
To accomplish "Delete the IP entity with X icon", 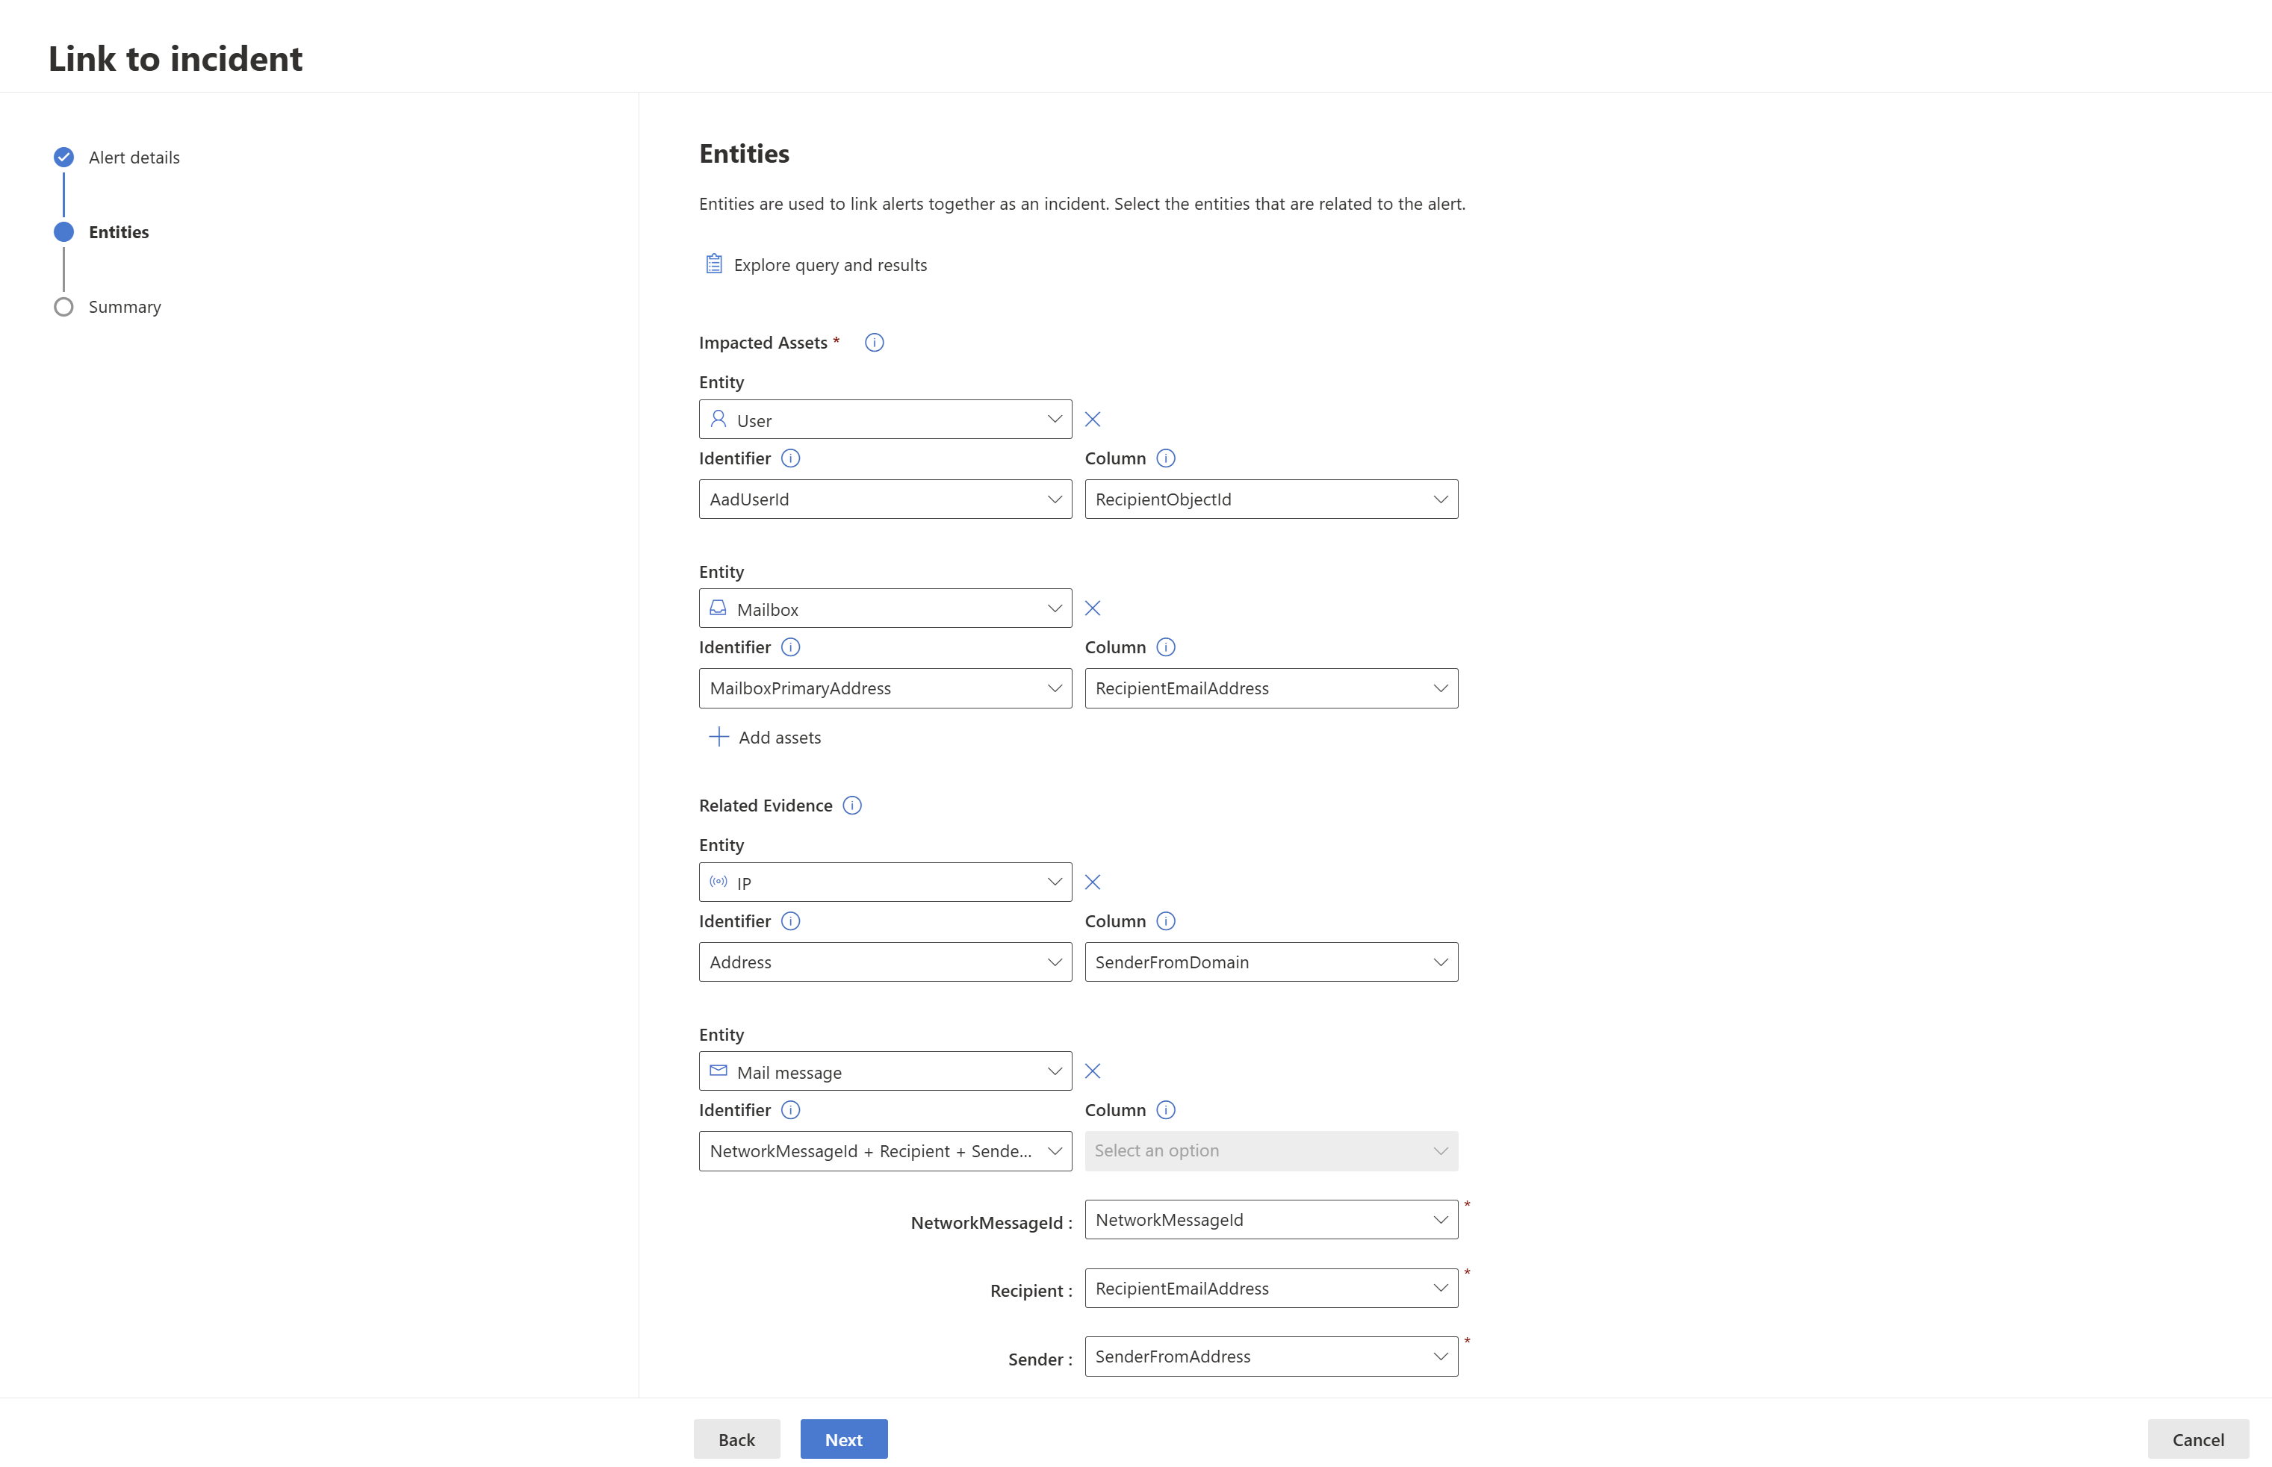I will tap(1092, 882).
